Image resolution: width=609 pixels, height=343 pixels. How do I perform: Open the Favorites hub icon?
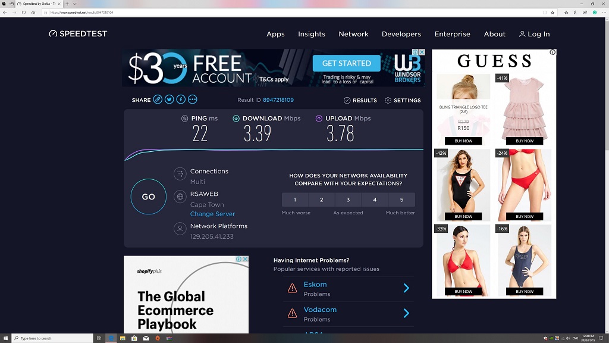pyautogui.click(x=566, y=13)
